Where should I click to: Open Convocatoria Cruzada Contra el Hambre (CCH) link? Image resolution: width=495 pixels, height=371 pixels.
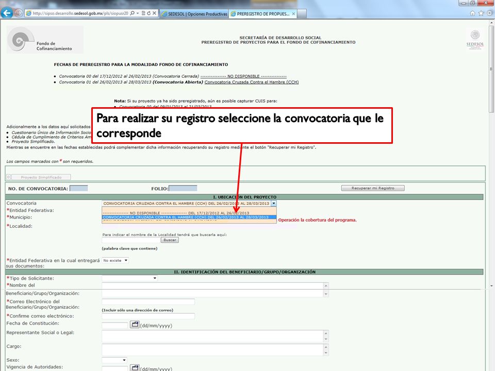coord(252,82)
